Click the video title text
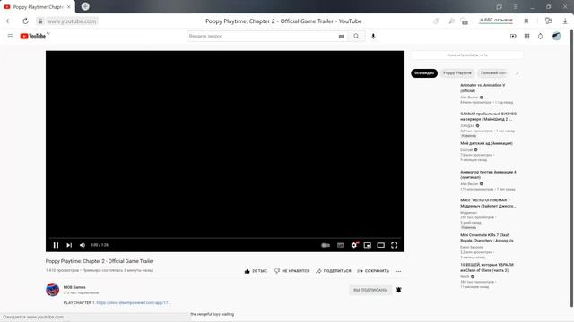The width and height of the screenshot is (574, 322). 100,261
